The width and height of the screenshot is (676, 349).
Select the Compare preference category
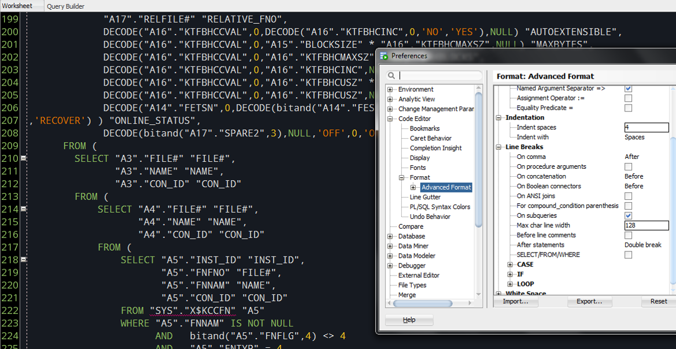pyautogui.click(x=411, y=227)
